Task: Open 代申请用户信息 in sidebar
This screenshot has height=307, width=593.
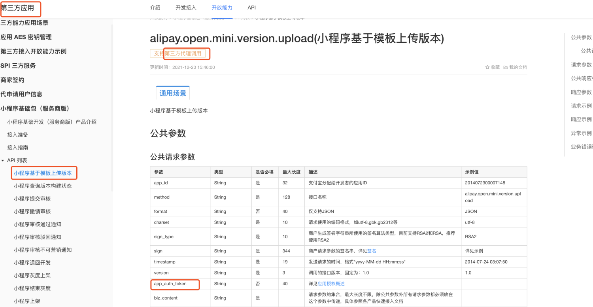Action: point(21,94)
